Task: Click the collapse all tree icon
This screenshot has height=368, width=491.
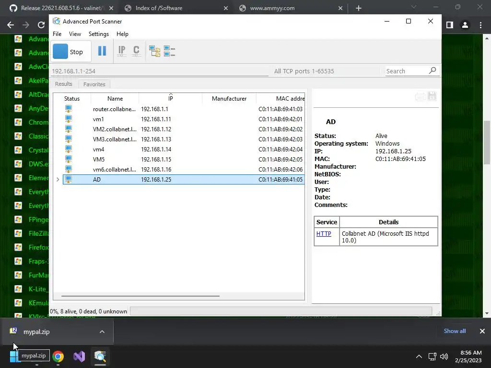Action: point(169,51)
